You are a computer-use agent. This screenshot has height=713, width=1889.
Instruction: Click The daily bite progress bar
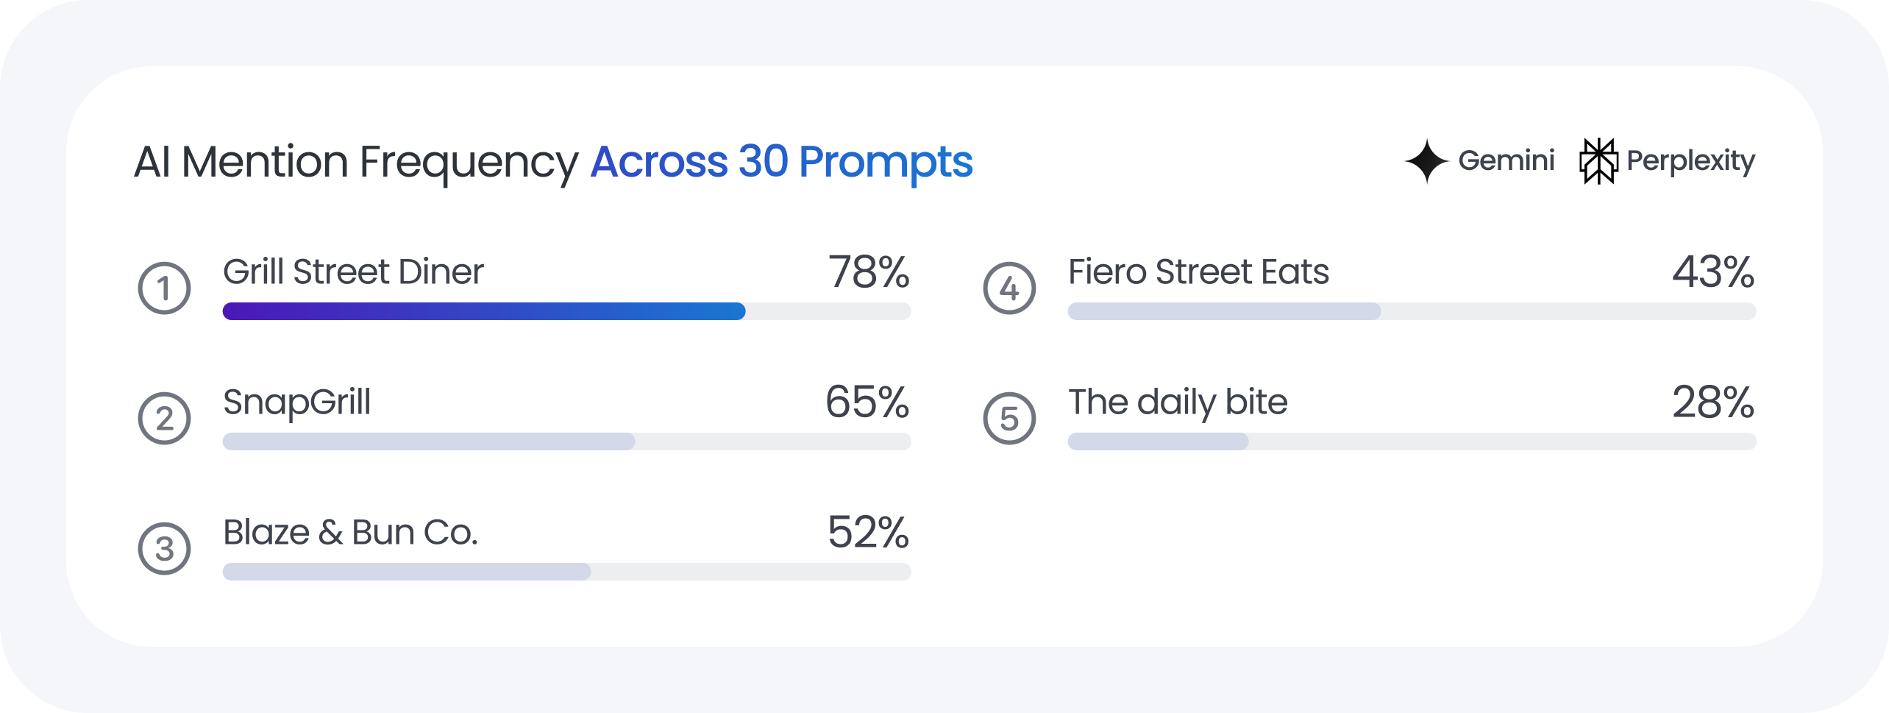(1412, 441)
